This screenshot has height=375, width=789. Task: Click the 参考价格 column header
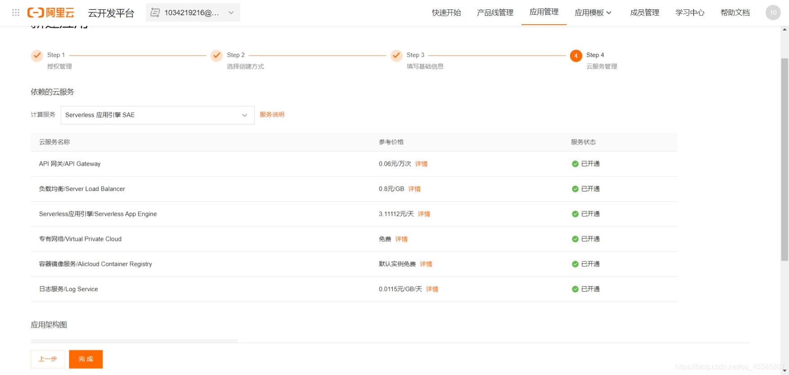pyautogui.click(x=391, y=142)
